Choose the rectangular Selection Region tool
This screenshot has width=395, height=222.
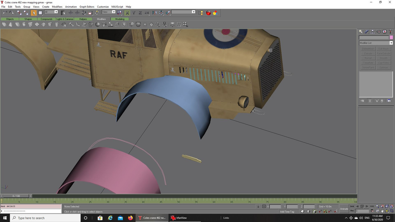pos(40,13)
